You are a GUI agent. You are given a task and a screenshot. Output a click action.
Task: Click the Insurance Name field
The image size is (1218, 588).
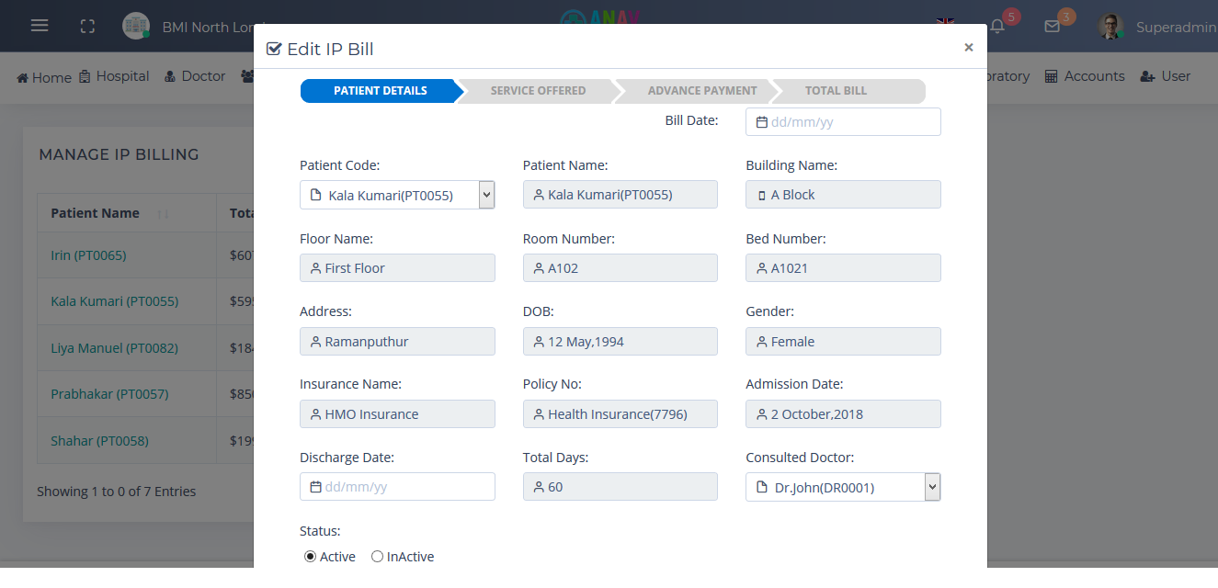point(397,413)
